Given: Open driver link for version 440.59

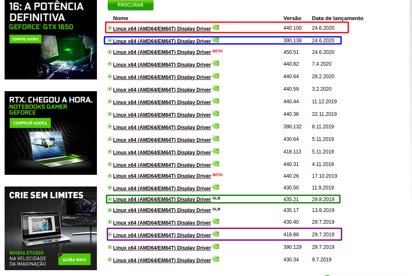Looking at the screenshot, I should point(162,90).
